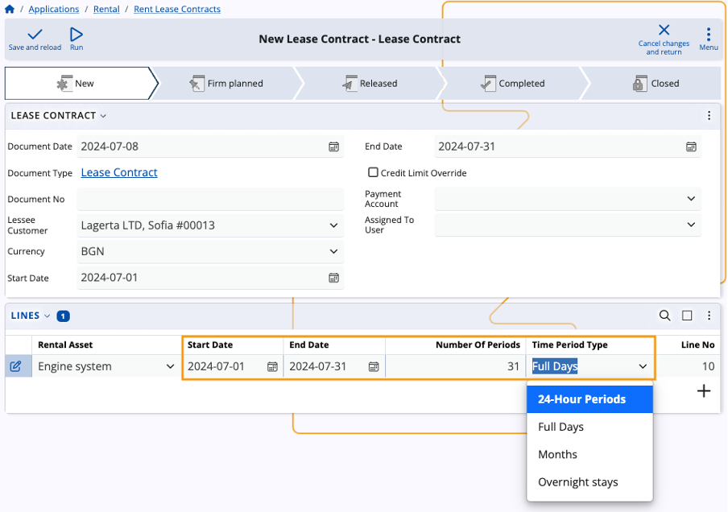Click the edit pencil icon on the Engine system line
The image size is (728, 512).
[16, 365]
